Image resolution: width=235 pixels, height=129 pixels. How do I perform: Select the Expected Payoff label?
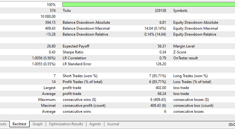(x=76, y=46)
